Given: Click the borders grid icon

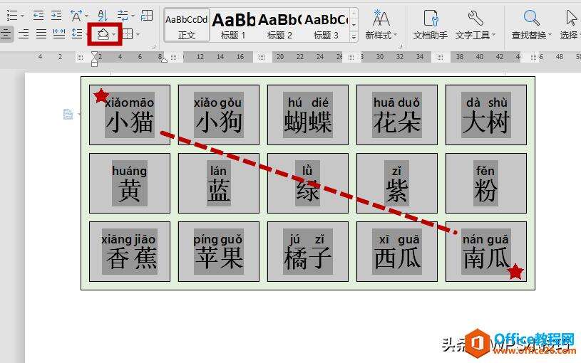Looking at the screenshot, I should pos(127,34).
